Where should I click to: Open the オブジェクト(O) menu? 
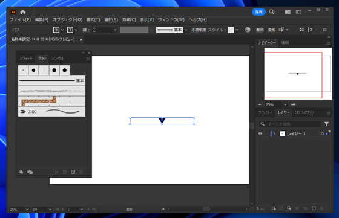click(x=67, y=19)
